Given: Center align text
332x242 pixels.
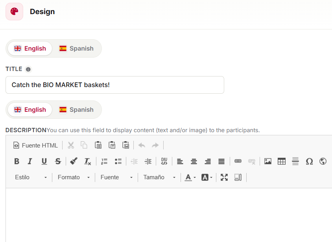Looking at the screenshot, I should click(194, 162).
